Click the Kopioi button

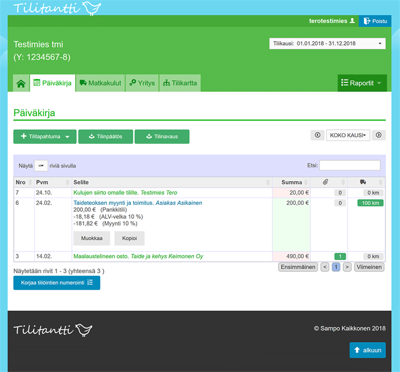[x=129, y=239]
